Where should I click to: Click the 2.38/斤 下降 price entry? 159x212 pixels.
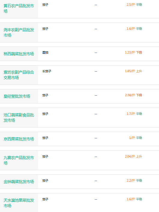133,95
